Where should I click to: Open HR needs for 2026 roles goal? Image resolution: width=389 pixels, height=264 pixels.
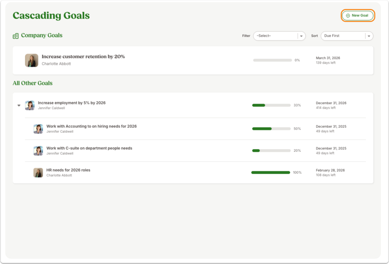tap(68, 170)
